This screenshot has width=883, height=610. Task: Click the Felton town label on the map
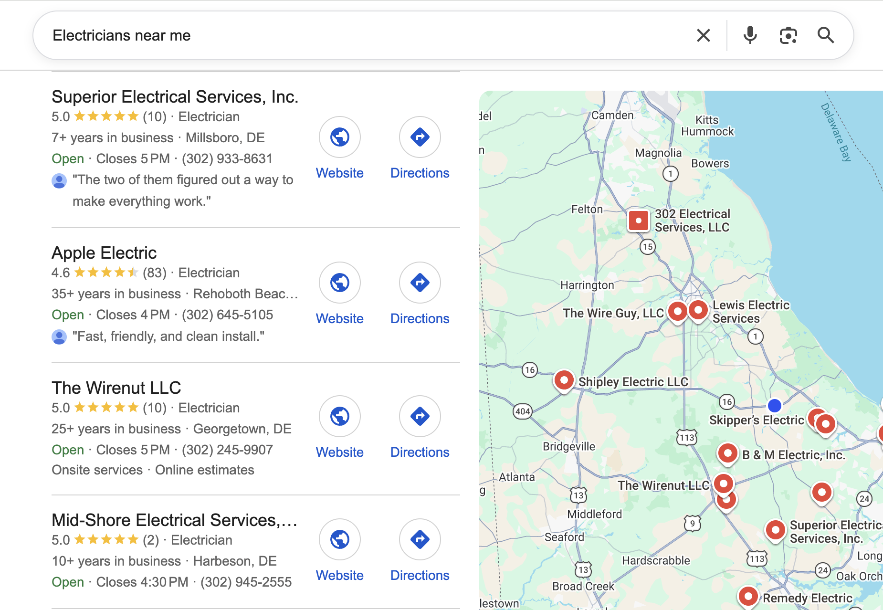click(587, 209)
